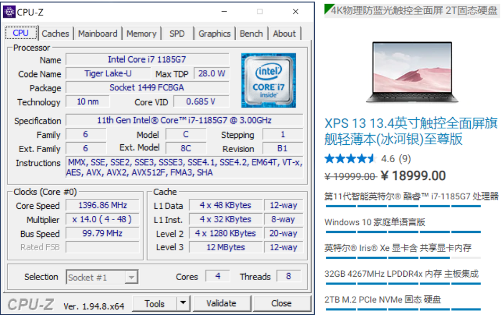Click the Level 2 value 4 x 1280 KBytes
The height and width of the screenshot is (316, 501).
pos(226,233)
